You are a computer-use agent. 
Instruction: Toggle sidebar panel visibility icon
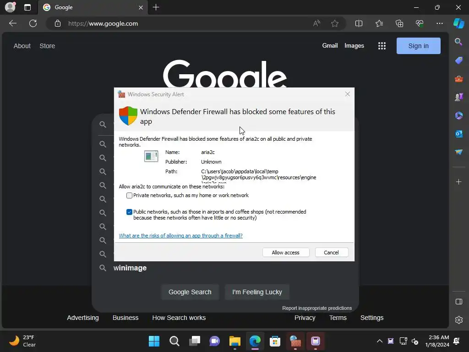pyautogui.click(x=458, y=302)
